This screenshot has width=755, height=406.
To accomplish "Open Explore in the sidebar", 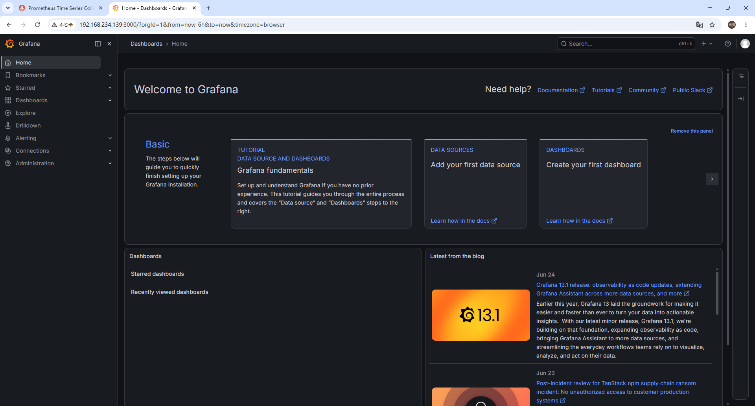I will pyautogui.click(x=26, y=113).
